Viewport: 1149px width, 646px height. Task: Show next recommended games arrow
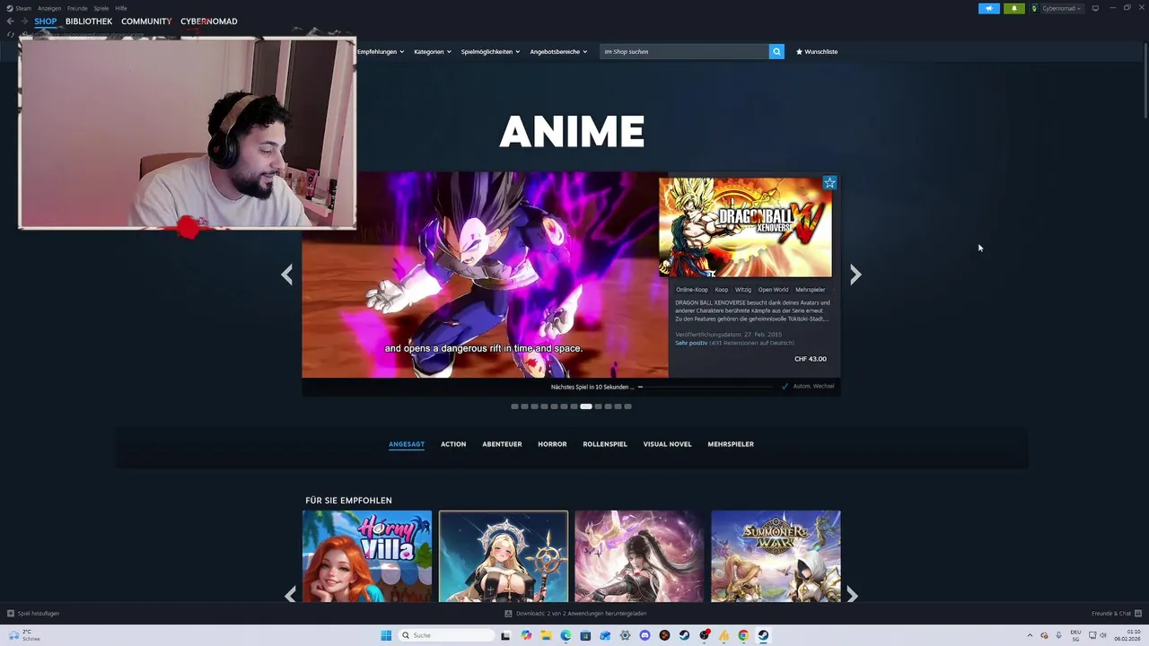point(852,595)
